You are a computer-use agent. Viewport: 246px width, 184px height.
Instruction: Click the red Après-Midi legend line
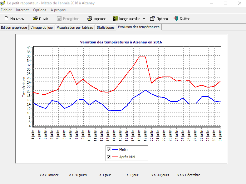tap(115, 157)
